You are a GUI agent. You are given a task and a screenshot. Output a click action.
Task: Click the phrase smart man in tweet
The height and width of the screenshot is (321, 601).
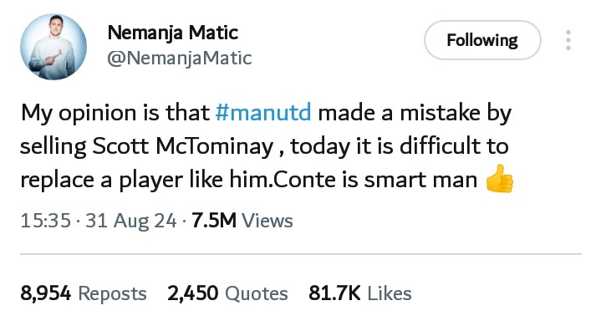click(x=420, y=180)
